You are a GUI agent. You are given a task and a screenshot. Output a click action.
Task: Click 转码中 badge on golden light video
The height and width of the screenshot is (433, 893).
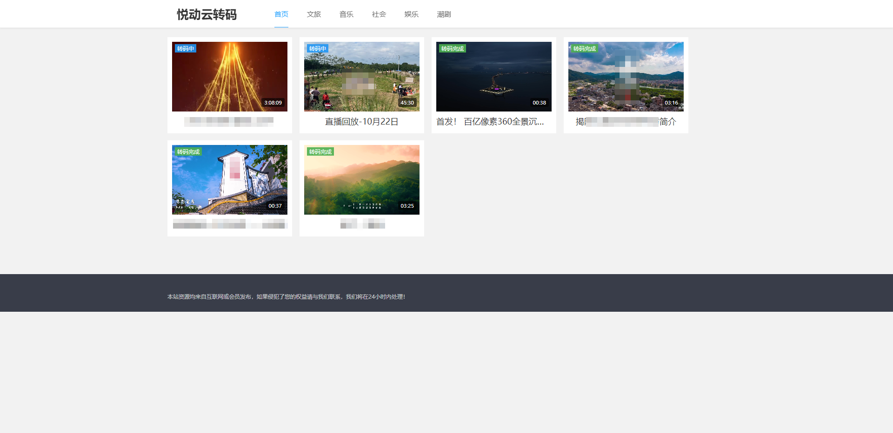pyautogui.click(x=185, y=49)
